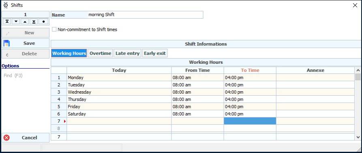
Task: Open the Working Hours tab
Action: (69, 53)
